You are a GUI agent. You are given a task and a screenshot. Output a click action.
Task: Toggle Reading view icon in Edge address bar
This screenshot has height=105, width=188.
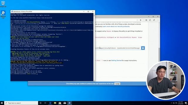point(137,20)
